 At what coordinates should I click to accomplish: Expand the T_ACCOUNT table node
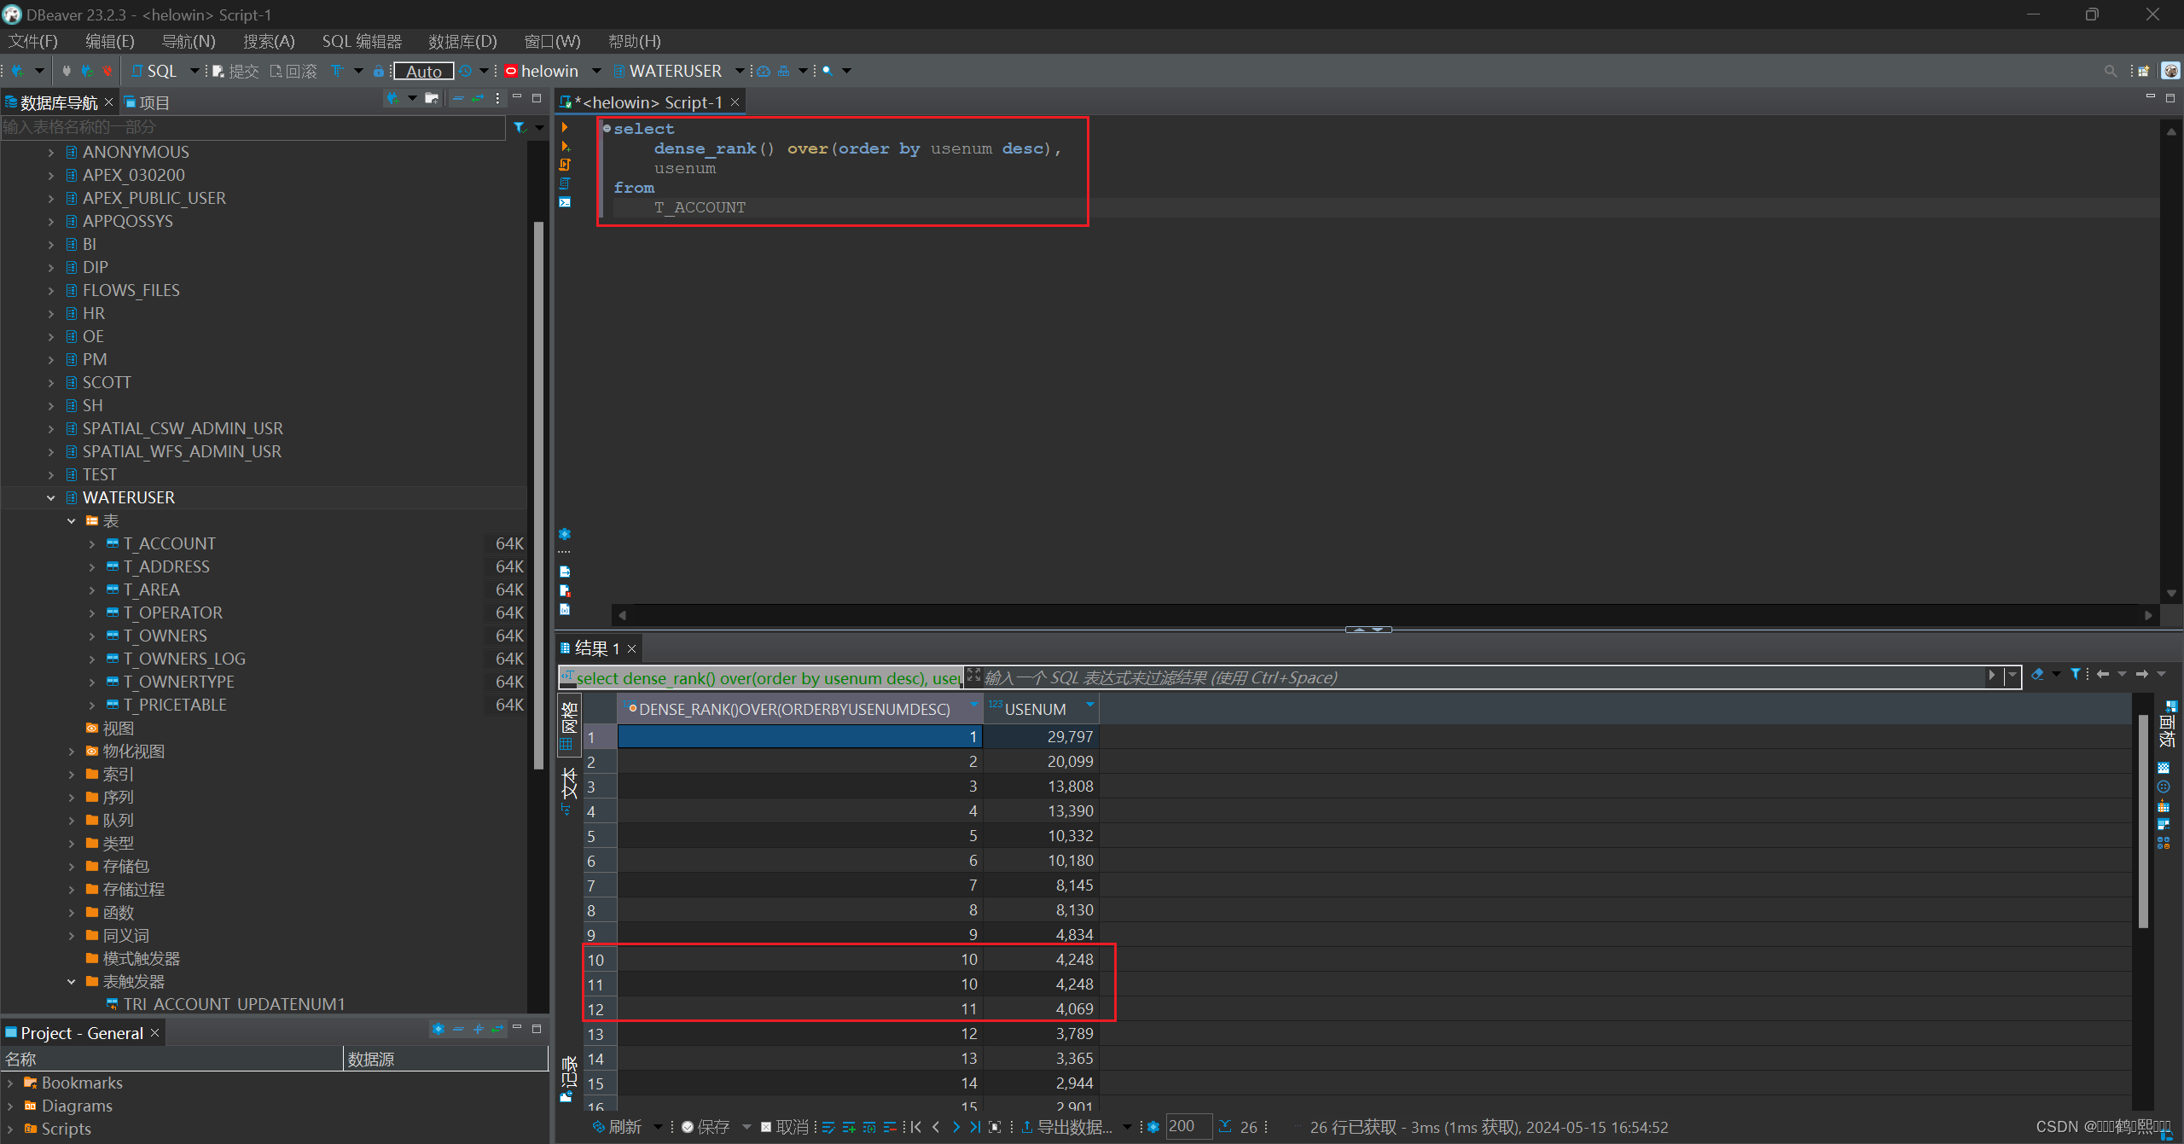tap(92, 543)
